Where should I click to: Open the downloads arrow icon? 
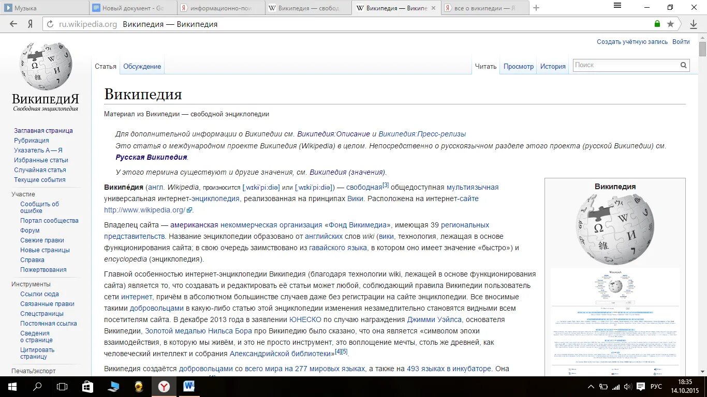pos(694,24)
